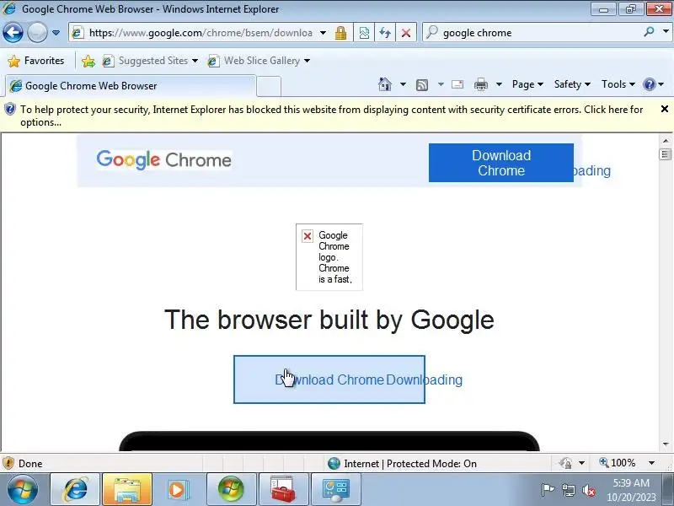The width and height of the screenshot is (674, 506).
Task: Open the Favorites center
Action: coord(36,61)
